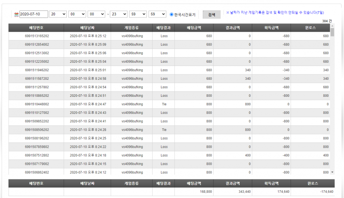Click the 윈로스 header in upper table
The width and height of the screenshot is (344, 198).
click(x=310, y=28)
